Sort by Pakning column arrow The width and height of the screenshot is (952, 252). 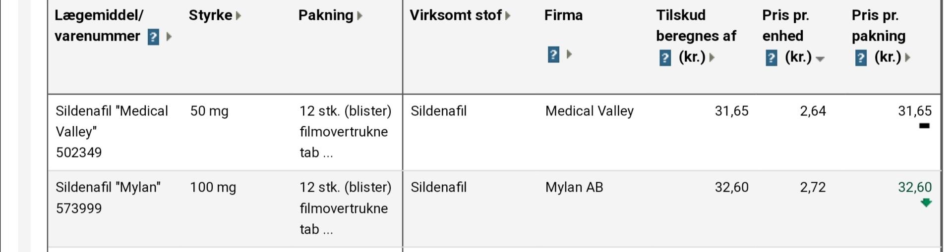(x=359, y=16)
